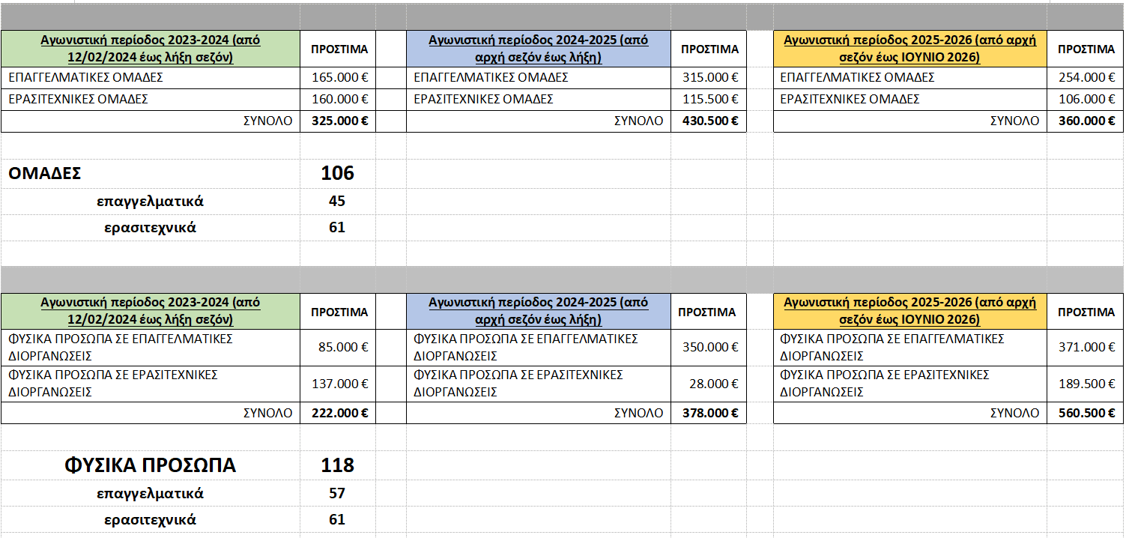Select the 85.000 € natural persons cell
The image size is (1126, 538).
[x=338, y=347]
